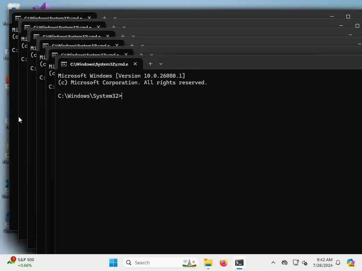The width and height of the screenshot is (362, 271).
Task: Open the tab dropdown in the terminal just behind the front one
Action: 152,55
